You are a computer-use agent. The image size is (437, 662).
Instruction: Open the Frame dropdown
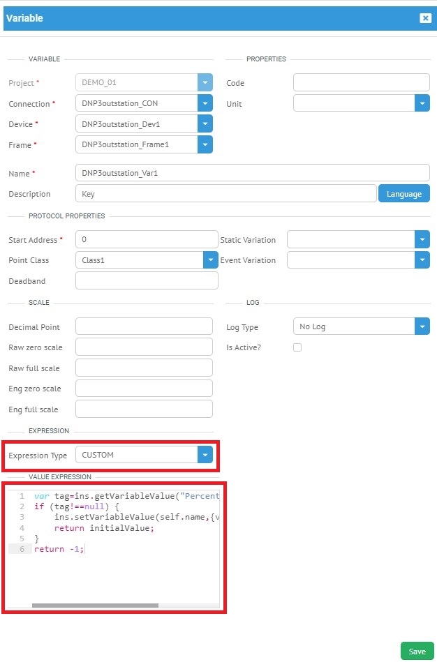[205, 144]
